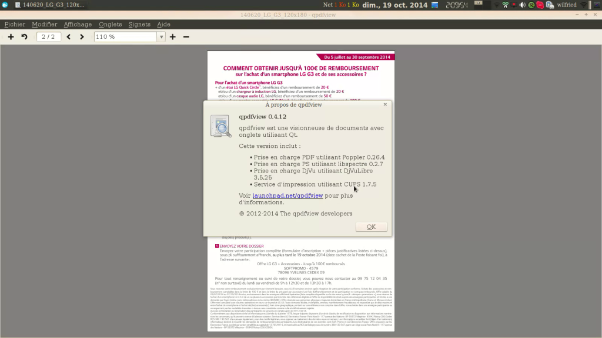Viewport: 602px width, 338px height.
Task: Click the date dim., 19 oct. 2014
Action: 394,5
